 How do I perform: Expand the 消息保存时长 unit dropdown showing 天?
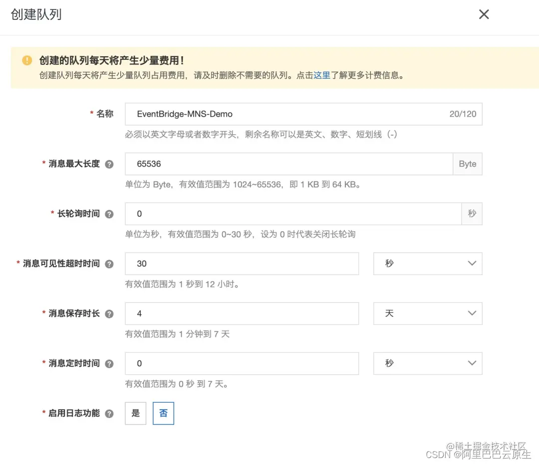click(427, 313)
